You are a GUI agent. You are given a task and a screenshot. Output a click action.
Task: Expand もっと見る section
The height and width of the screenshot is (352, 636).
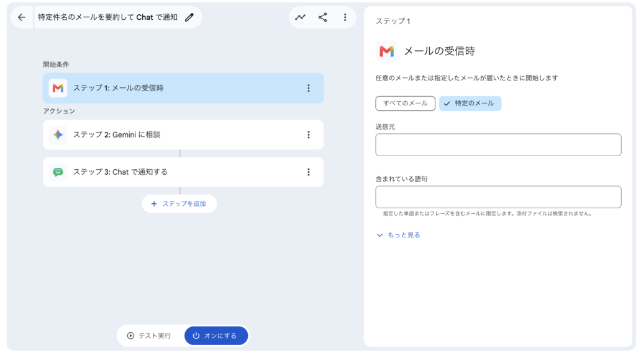point(398,235)
